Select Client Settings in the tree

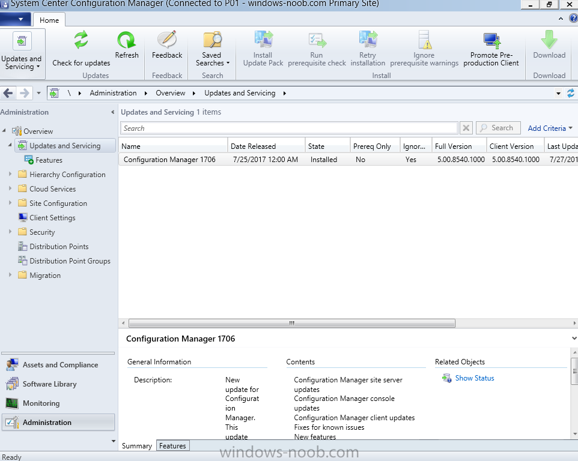52,218
